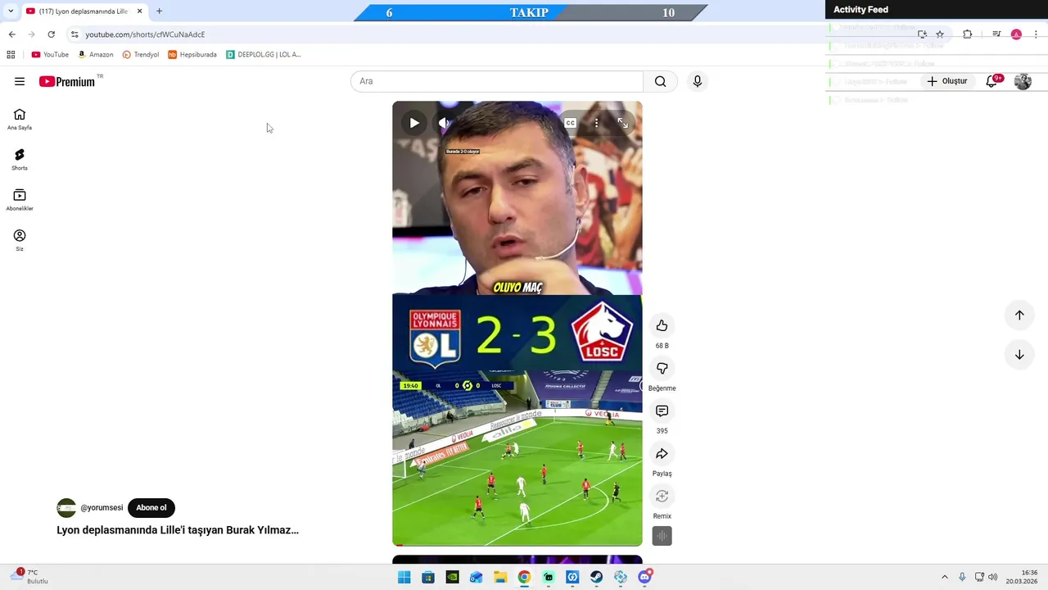Open the YouTube bookmark
1048x590 pixels.
coord(50,55)
